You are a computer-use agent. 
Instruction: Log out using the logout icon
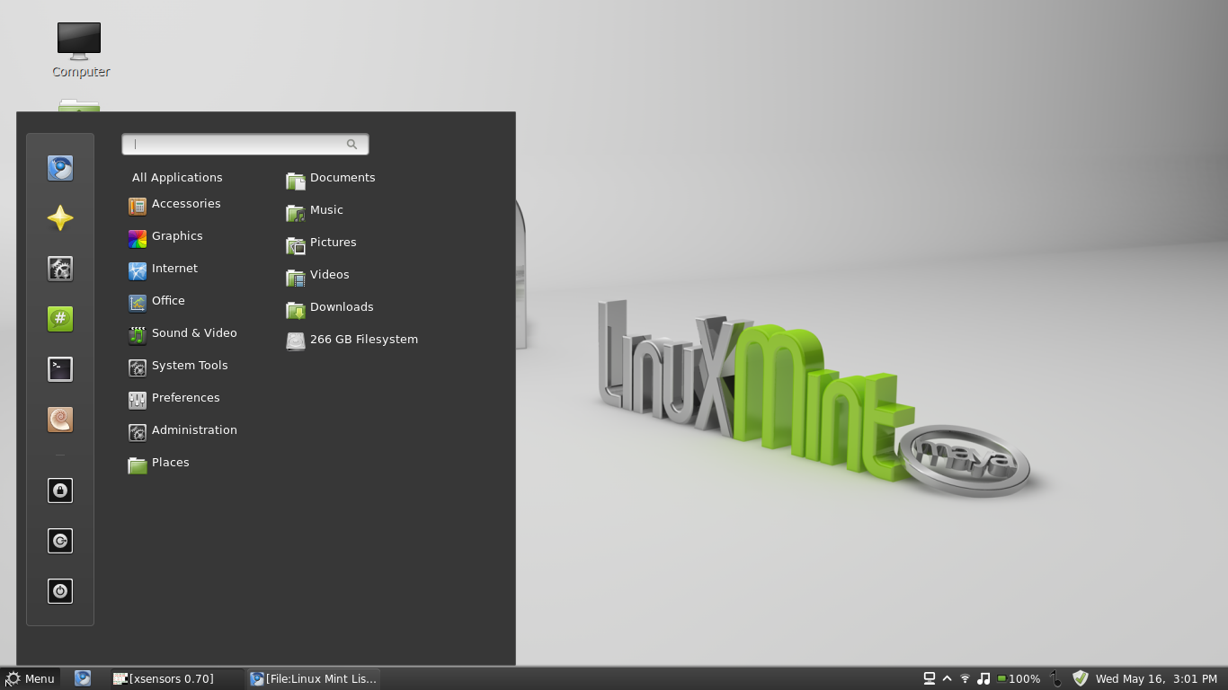click(60, 541)
